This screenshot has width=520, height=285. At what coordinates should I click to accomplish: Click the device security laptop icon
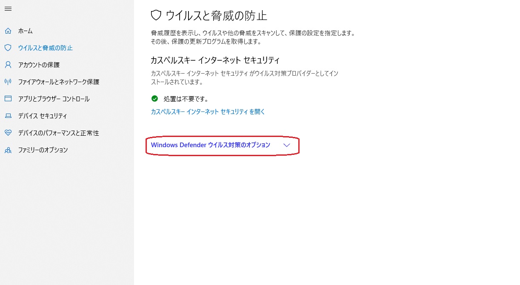pos(8,116)
